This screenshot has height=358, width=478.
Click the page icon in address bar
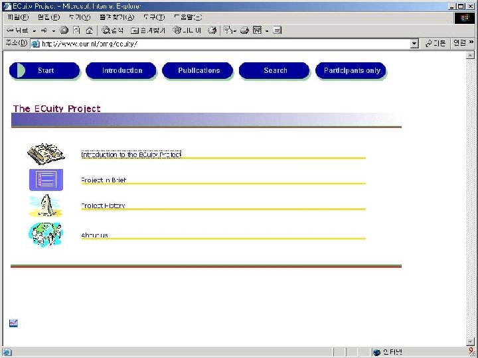click(35, 44)
